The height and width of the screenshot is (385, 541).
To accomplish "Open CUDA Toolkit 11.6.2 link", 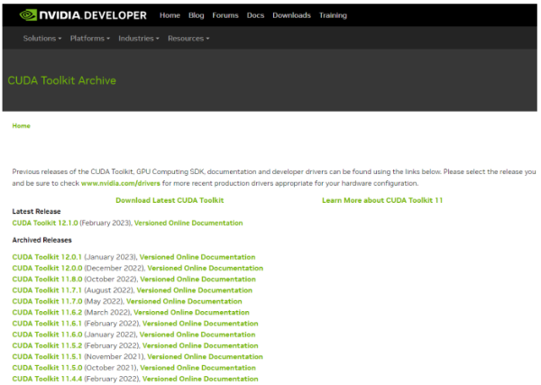I will coord(47,312).
